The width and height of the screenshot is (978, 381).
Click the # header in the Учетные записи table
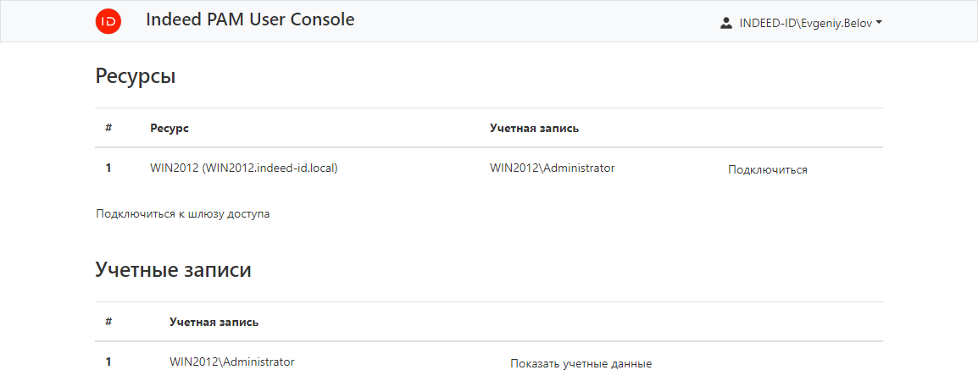click(x=108, y=322)
